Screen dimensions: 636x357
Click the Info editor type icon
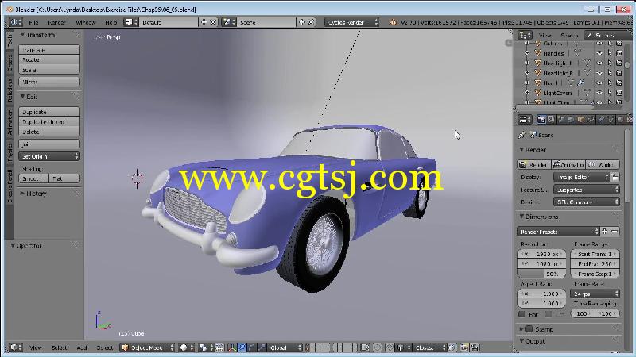click(16, 22)
